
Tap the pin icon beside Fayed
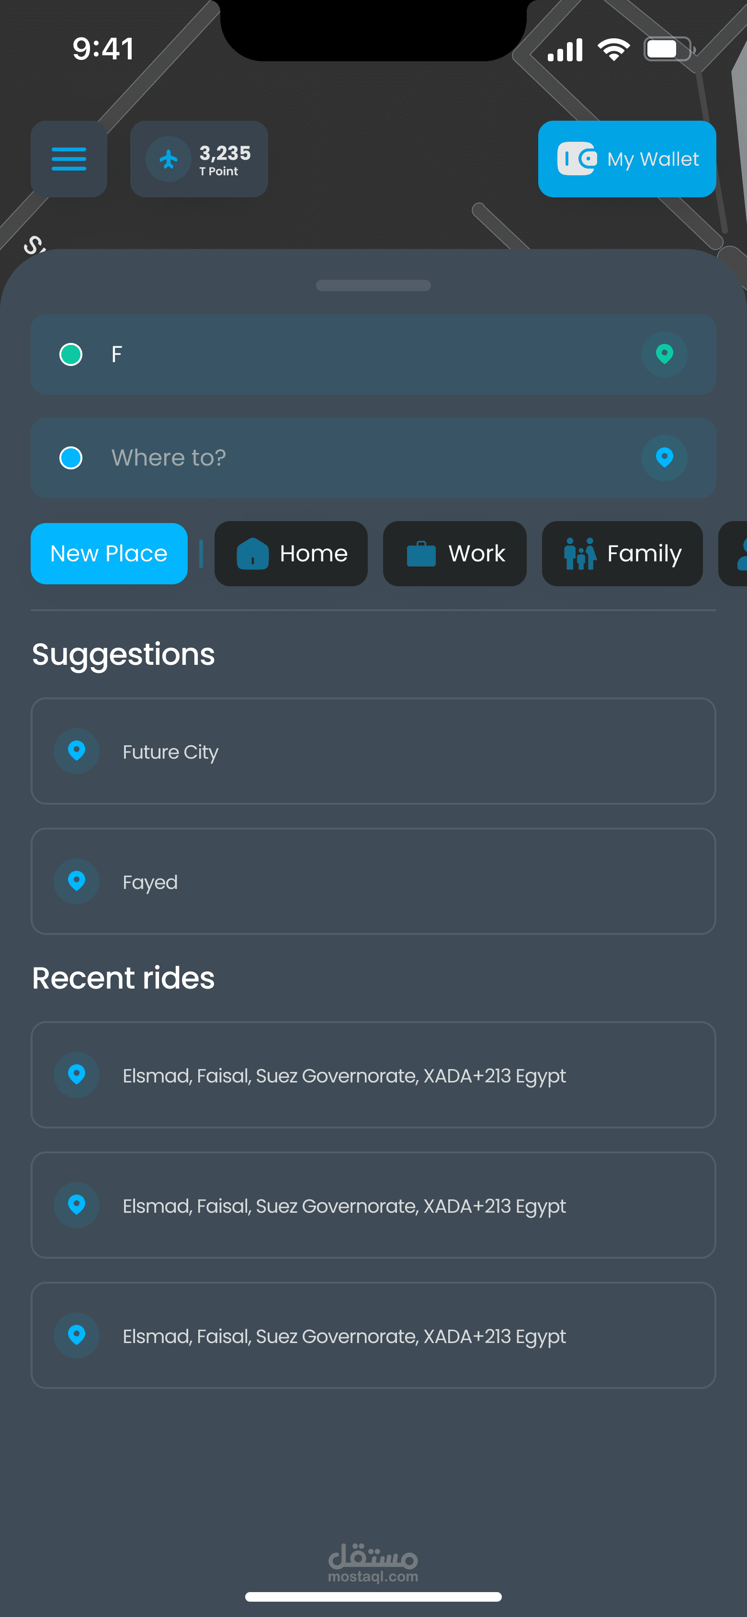point(77,881)
